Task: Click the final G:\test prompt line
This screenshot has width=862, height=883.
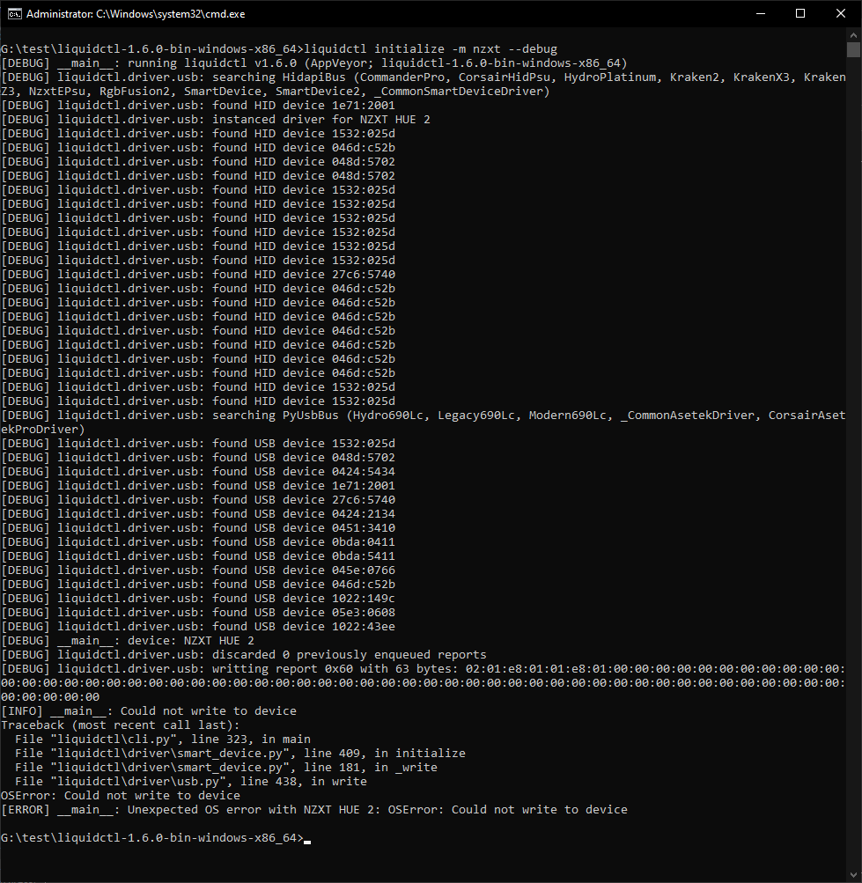Action: [150, 837]
